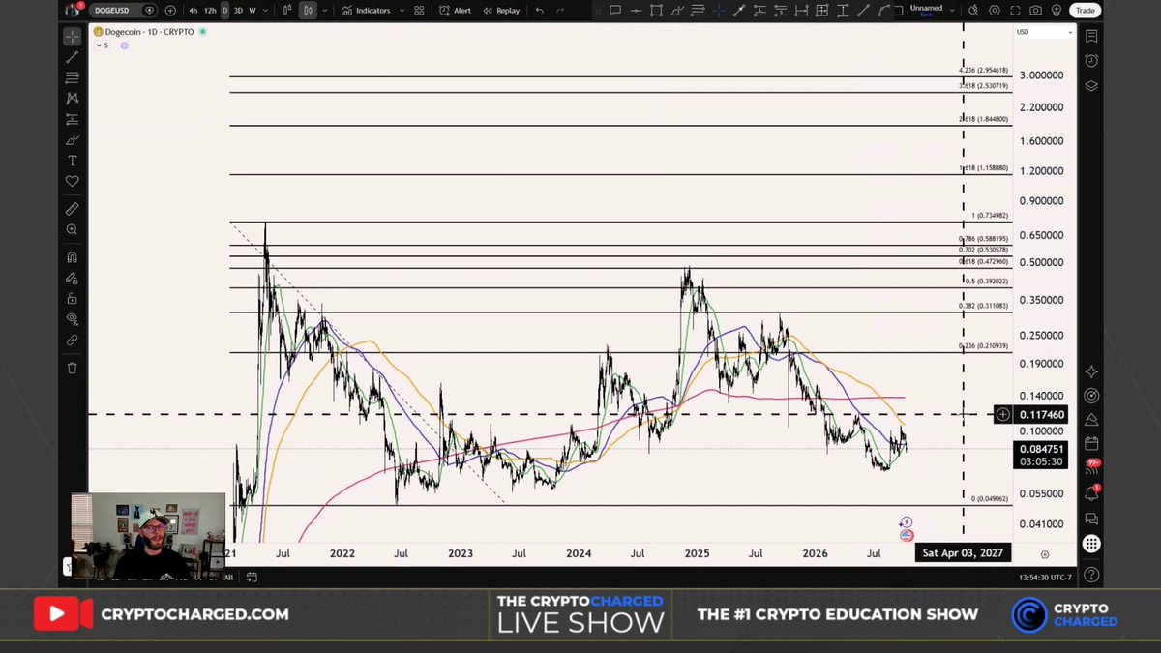The image size is (1161, 653).
Task: Toggle hide all drawings eye icon
Action: pyautogui.click(x=73, y=319)
